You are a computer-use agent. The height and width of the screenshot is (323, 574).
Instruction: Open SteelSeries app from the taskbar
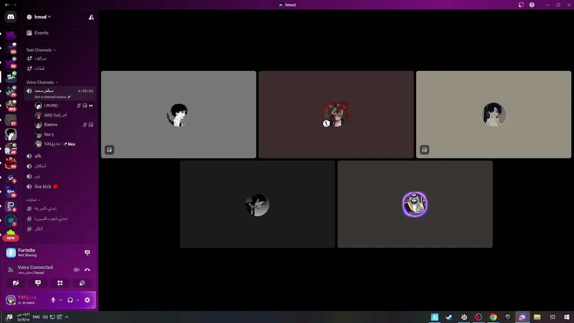click(464, 317)
